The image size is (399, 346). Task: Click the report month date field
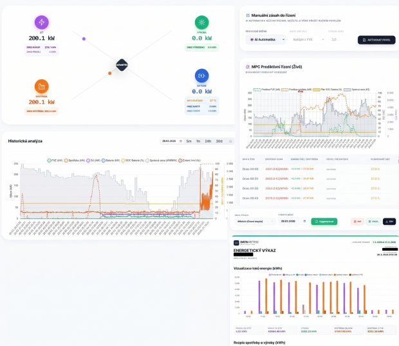pos(293,222)
